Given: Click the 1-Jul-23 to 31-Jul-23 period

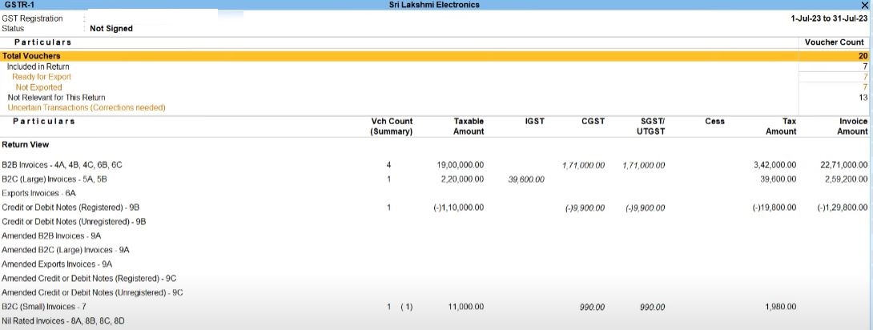Looking at the screenshot, I should click(828, 18).
